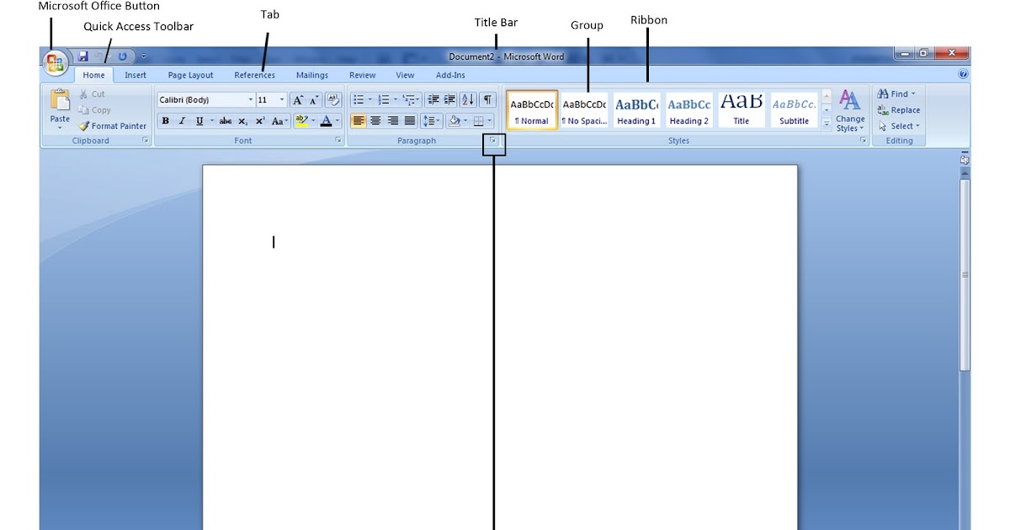
Task: Switch to the View tab
Action: click(405, 75)
